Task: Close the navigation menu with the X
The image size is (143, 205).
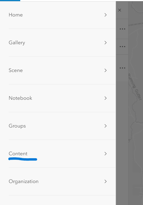Action: pos(120,10)
